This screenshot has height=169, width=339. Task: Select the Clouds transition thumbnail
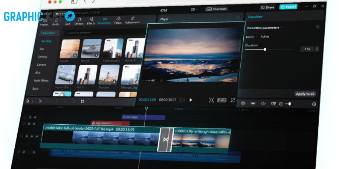(70, 49)
